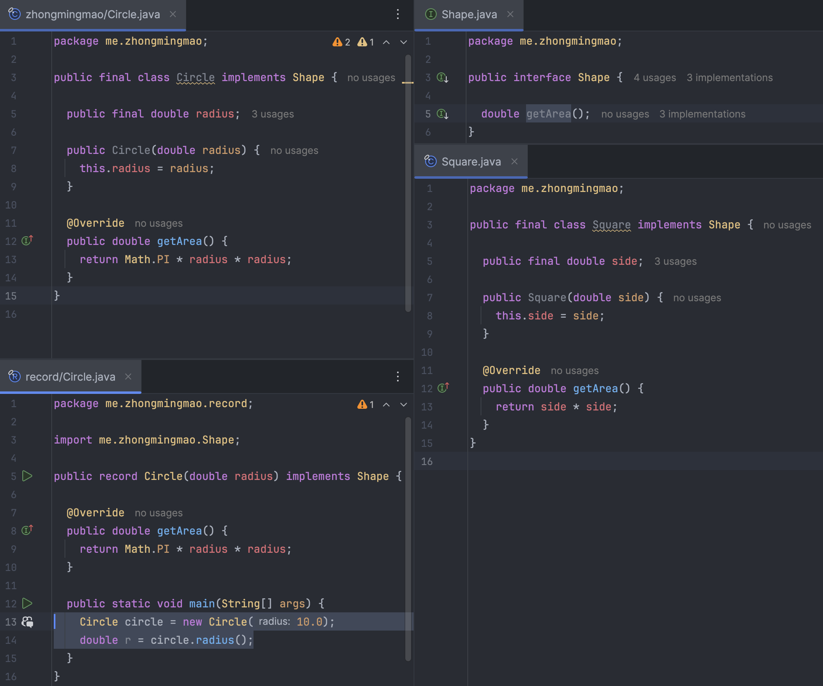This screenshot has width=823, height=686.
Task: Click vertical scrollbar of zhongmingmao Circle.java editor
Action: (x=408, y=182)
